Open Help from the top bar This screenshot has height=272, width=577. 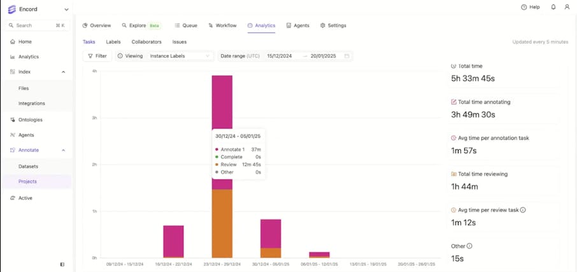pyautogui.click(x=530, y=7)
